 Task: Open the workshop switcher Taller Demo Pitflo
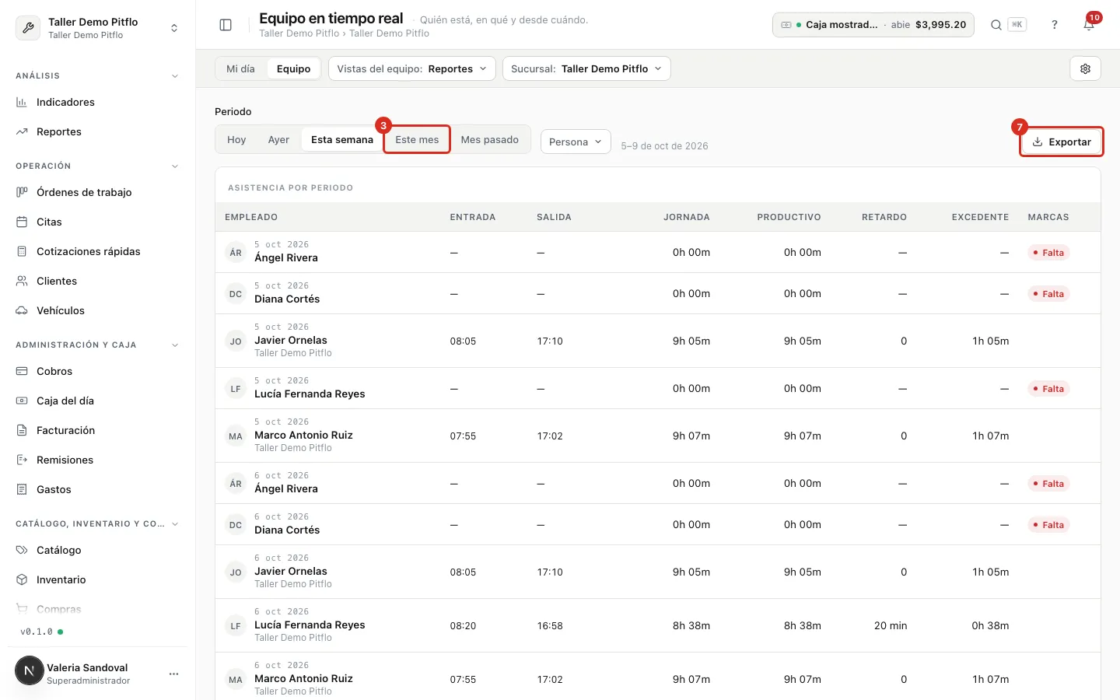(x=97, y=28)
